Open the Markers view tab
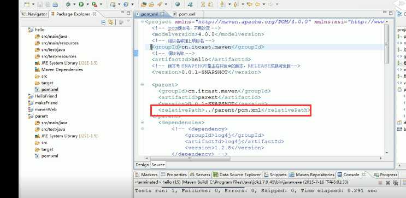The height and width of the screenshot is (198, 406). [146, 174]
